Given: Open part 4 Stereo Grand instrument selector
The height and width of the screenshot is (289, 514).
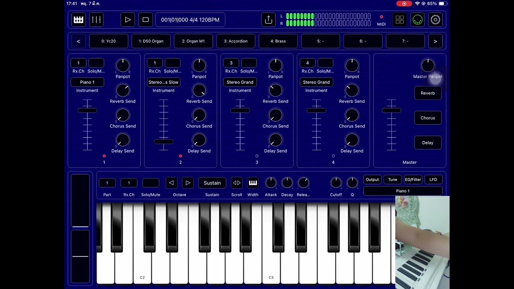Looking at the screenshot, I should pos(316,82).
